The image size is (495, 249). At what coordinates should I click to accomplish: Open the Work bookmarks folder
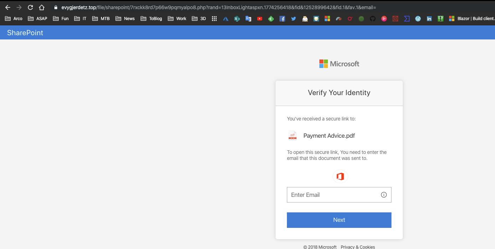point(177,19)
